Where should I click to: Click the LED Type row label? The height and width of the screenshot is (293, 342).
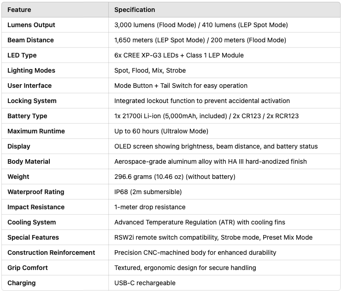click(22, 55)
